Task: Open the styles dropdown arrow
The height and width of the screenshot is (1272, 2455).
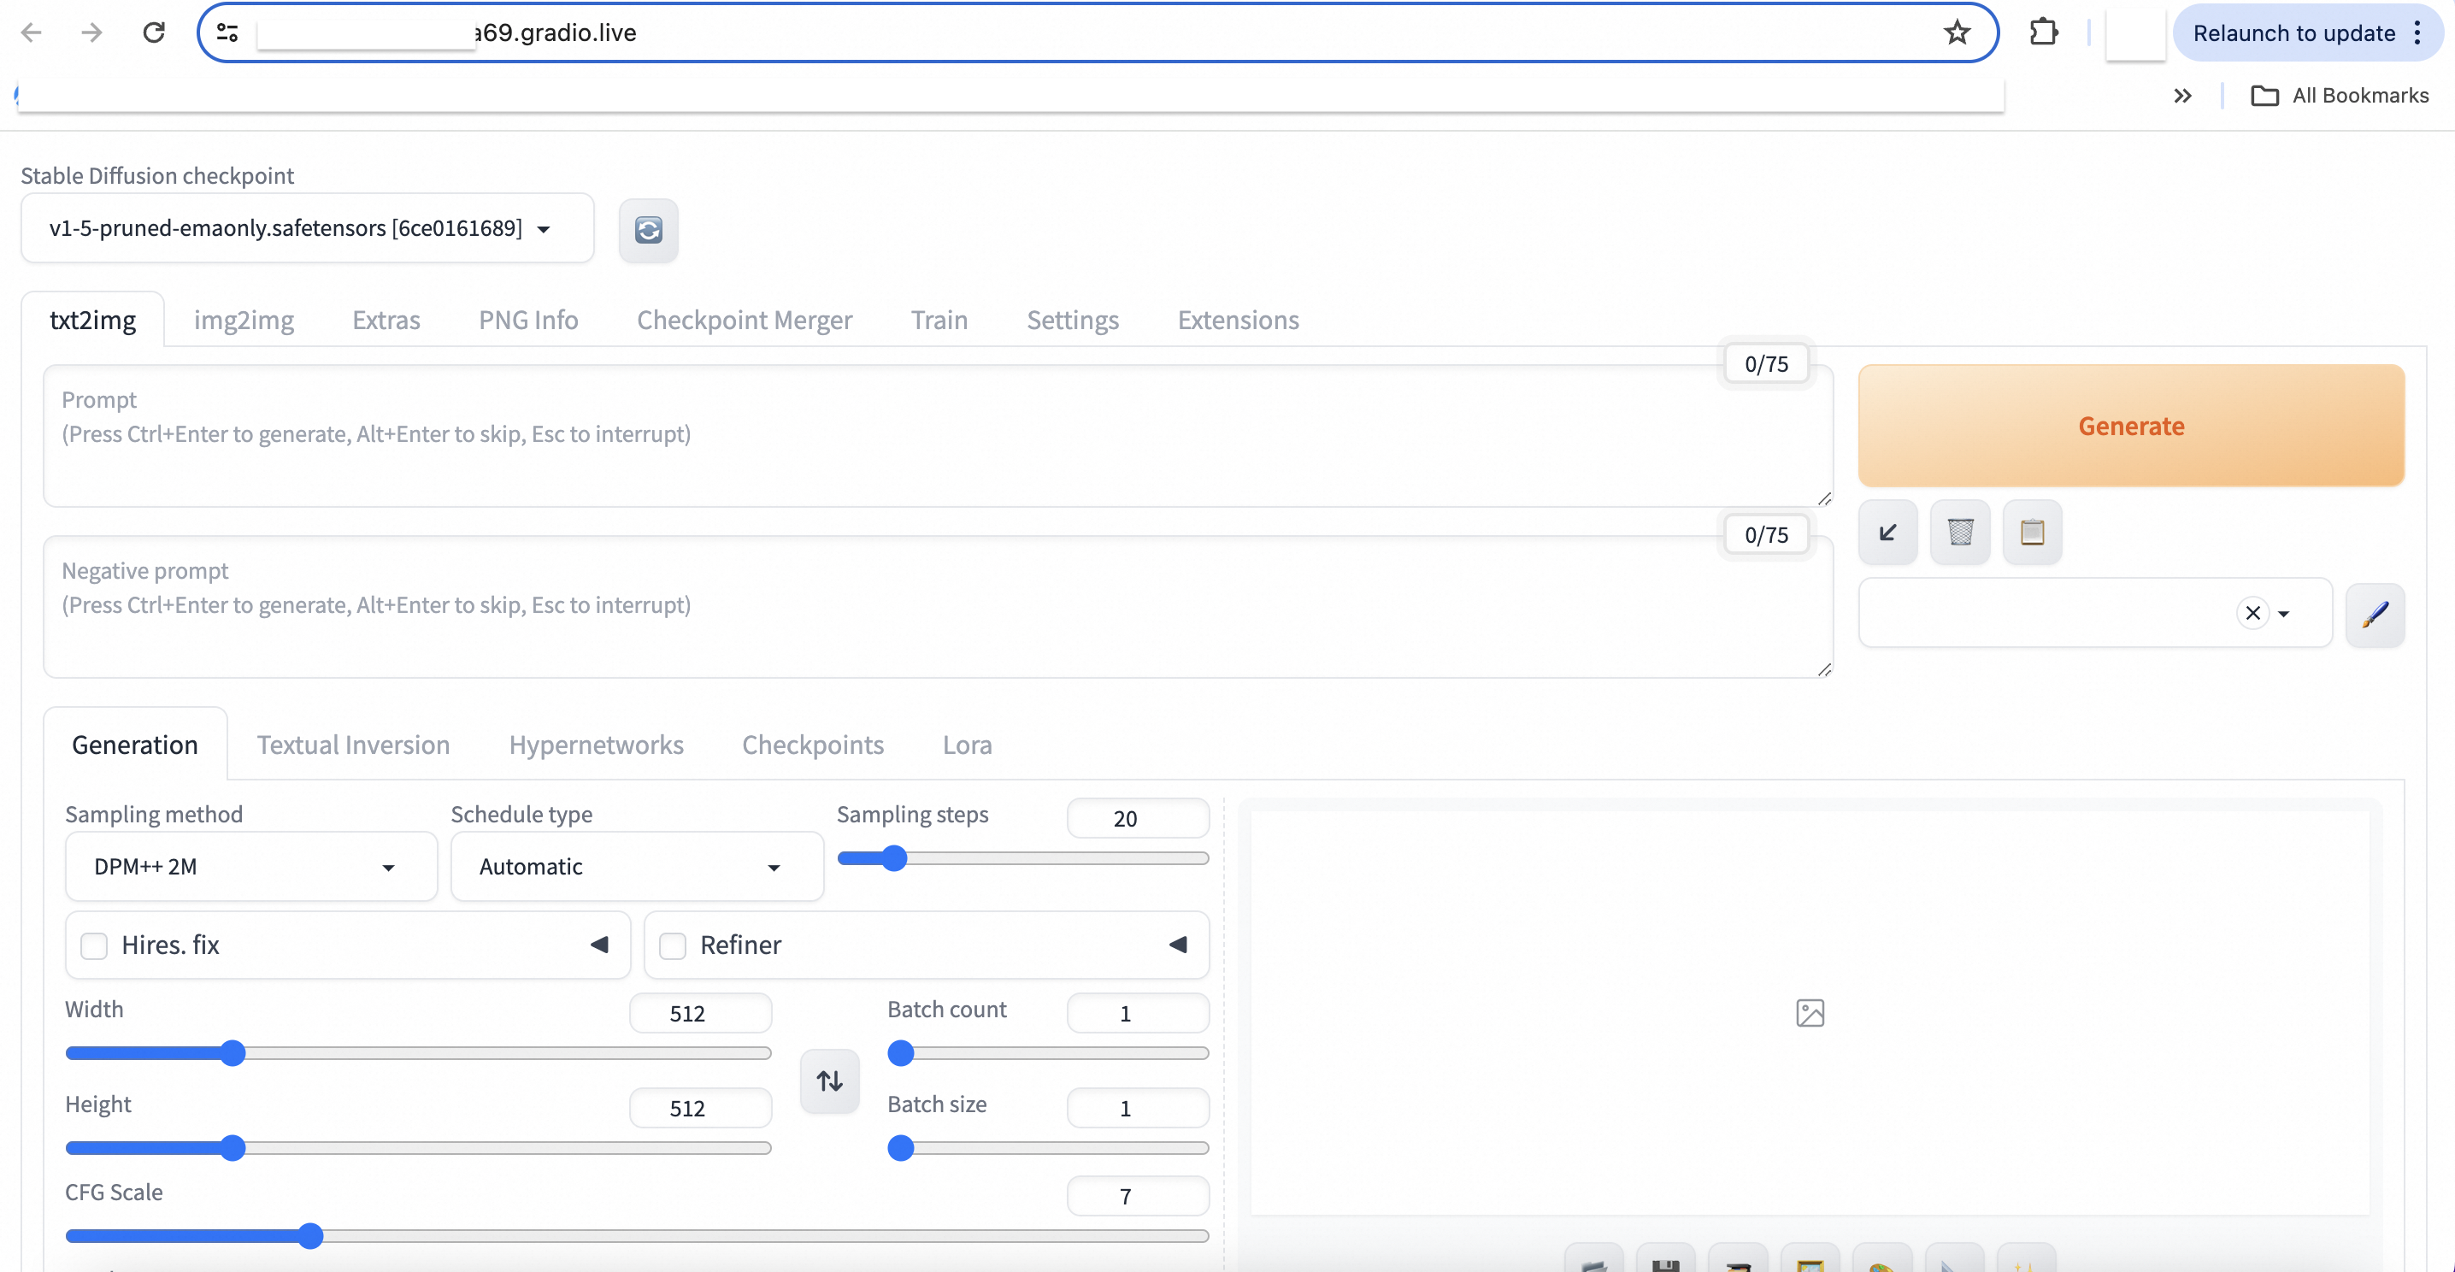Action: (x=2283, y=615)
